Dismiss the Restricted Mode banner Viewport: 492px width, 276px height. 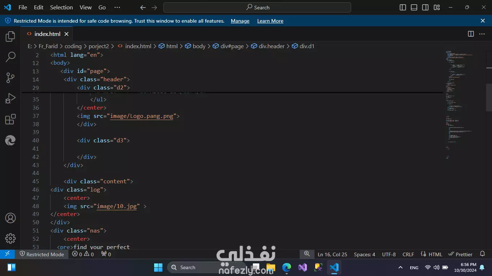point(483,21)
